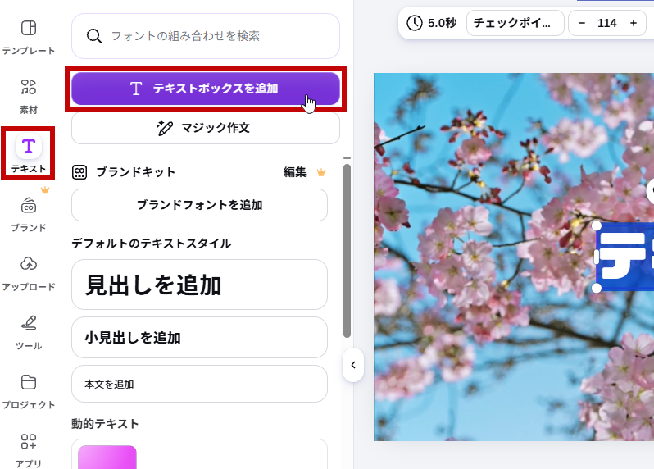654x469 pixels.
Task: Open the ブランド sidebar tab
Action: click(x=29, y=215)
